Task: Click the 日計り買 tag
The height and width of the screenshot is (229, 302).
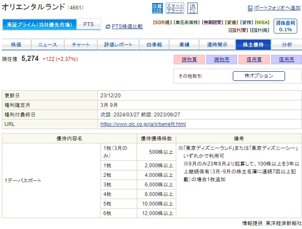Action: (238, 30)
